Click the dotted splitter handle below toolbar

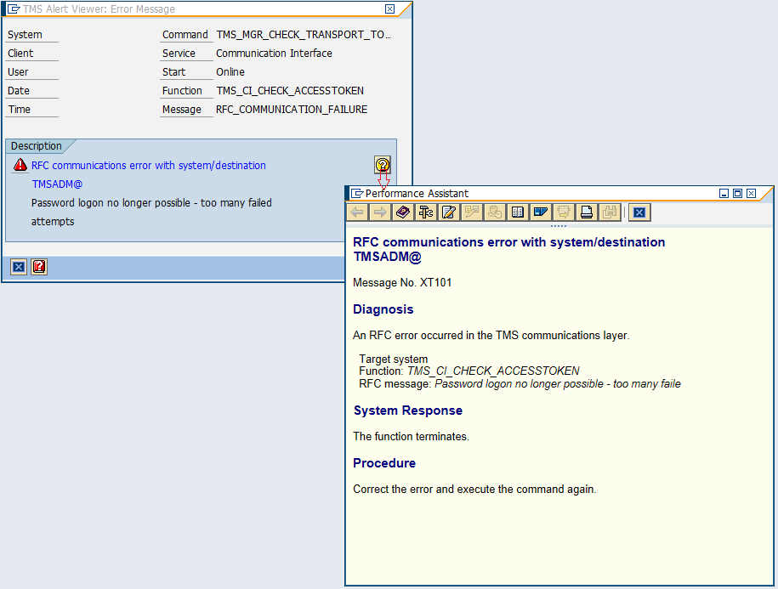coord(559,226)
